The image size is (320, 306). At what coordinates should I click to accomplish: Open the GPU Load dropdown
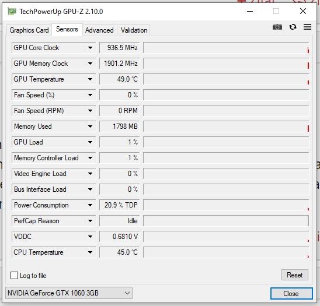[54, 142]
